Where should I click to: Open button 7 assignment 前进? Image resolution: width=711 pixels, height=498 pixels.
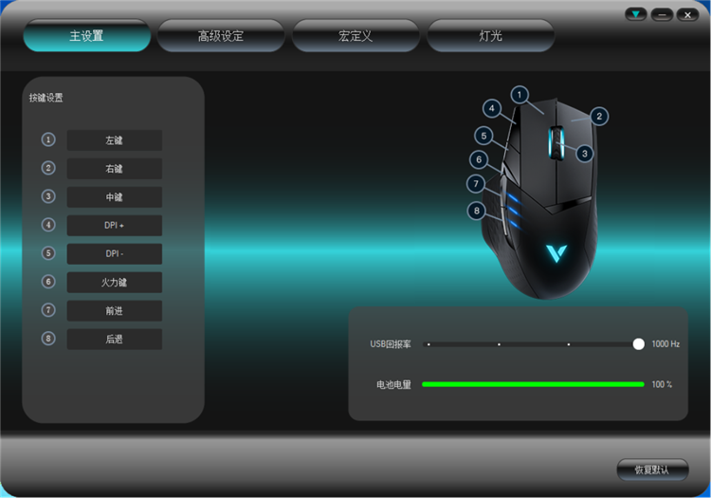(x=115, y=311)
